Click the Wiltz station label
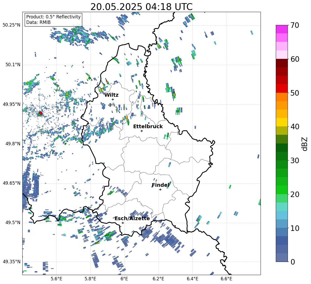Screen dimensions: 311x284 (111, 95)
